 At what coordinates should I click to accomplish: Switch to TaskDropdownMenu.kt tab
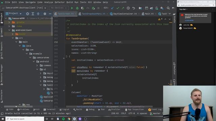click(93, 14)
